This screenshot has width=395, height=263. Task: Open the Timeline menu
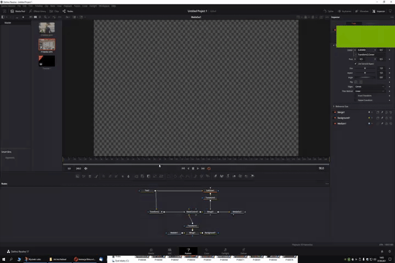coord(38,6)
